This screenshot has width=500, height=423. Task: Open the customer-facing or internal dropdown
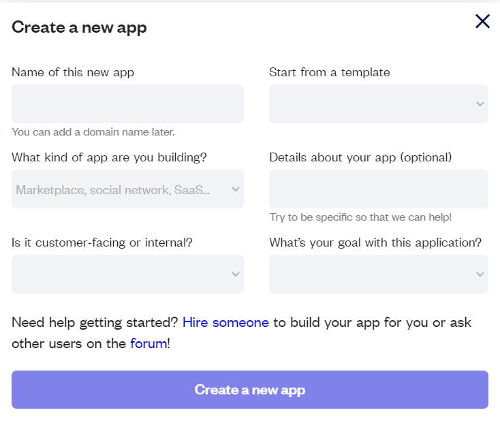(127, 274)
